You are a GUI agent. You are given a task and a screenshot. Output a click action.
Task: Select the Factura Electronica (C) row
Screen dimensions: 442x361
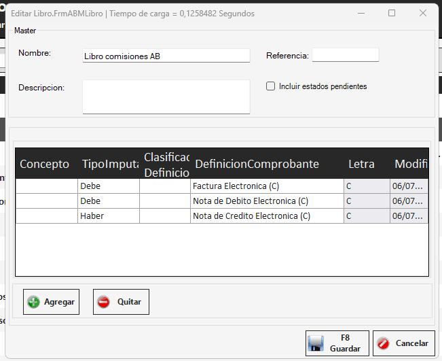point(266,186)
